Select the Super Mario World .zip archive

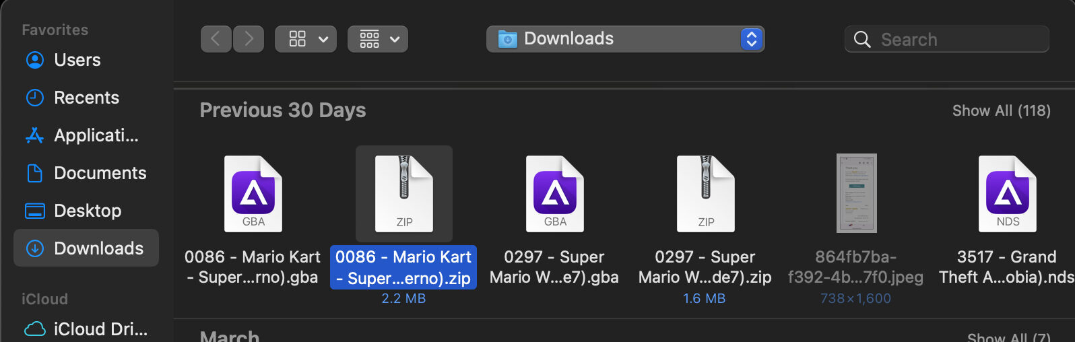706,194
